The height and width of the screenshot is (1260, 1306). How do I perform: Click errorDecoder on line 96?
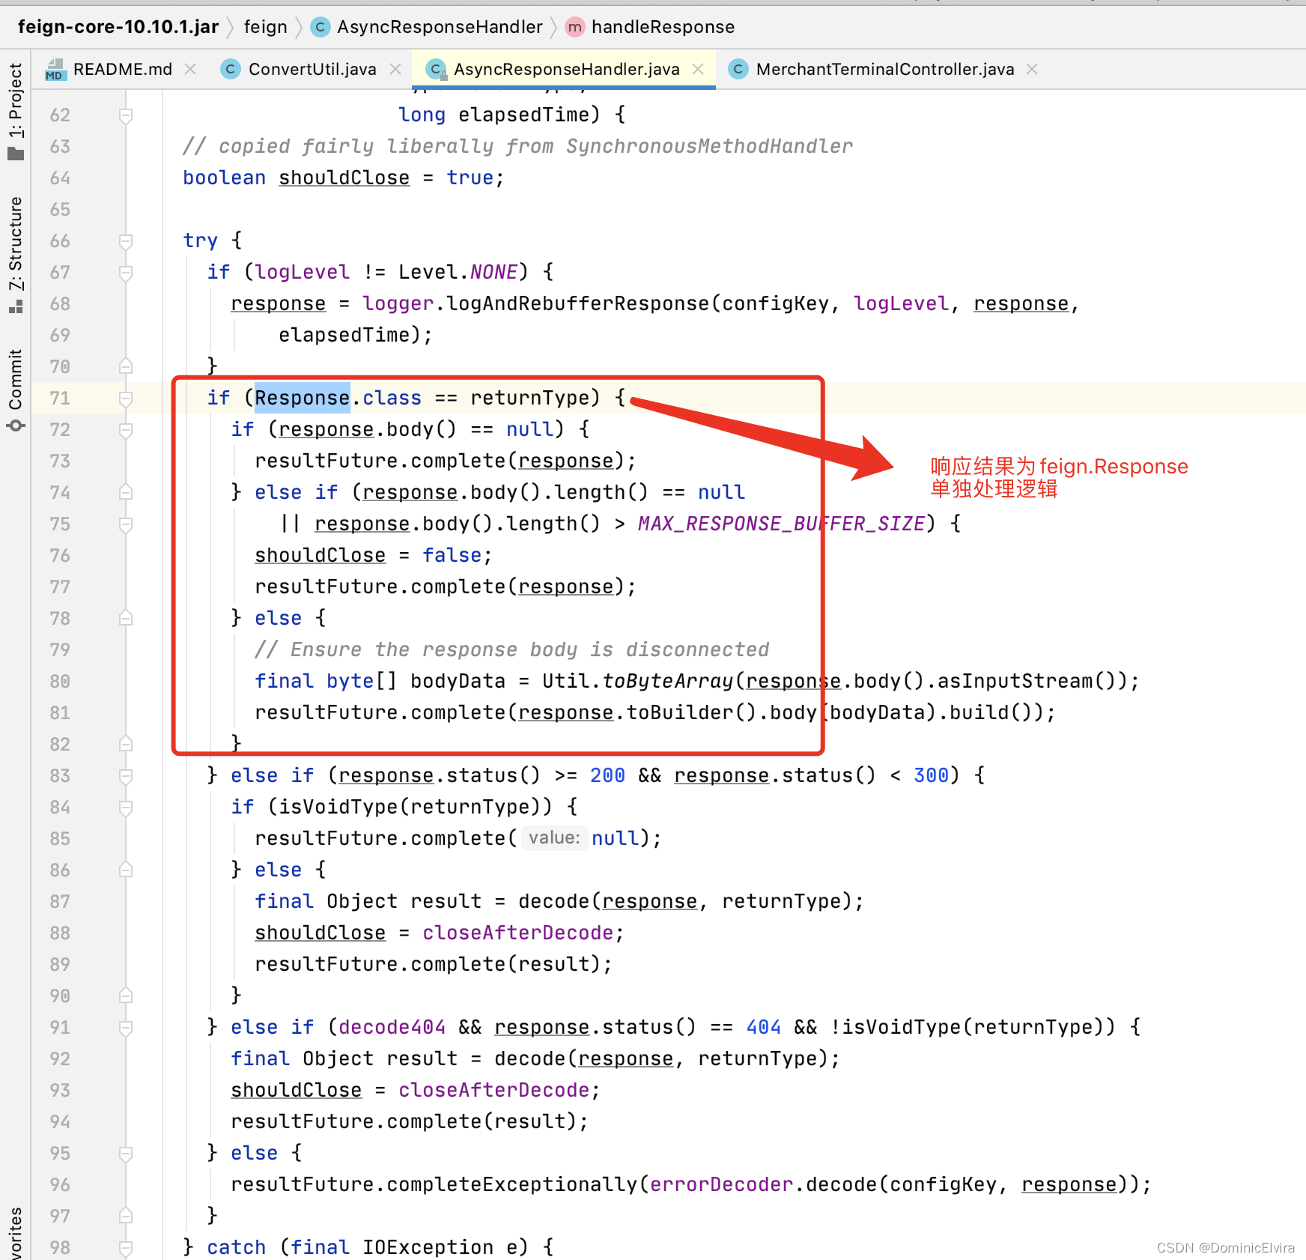click(721, 1184)
